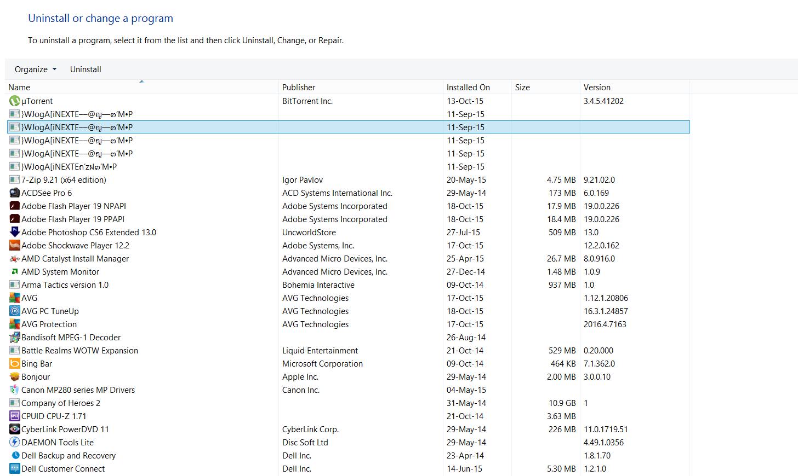The width and height of the screenshot is (798, 476).
Task: Open the Organize dropdown menu
Action: (36, 69)
